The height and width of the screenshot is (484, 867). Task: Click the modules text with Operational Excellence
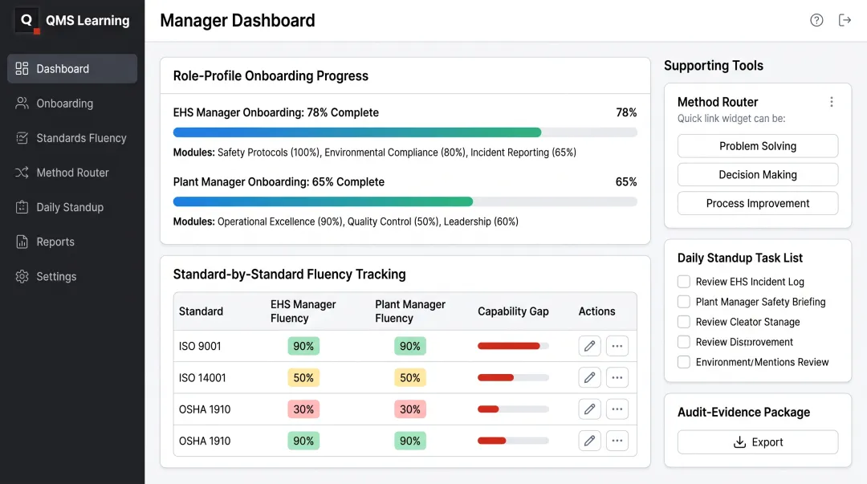tap(345, 222)
